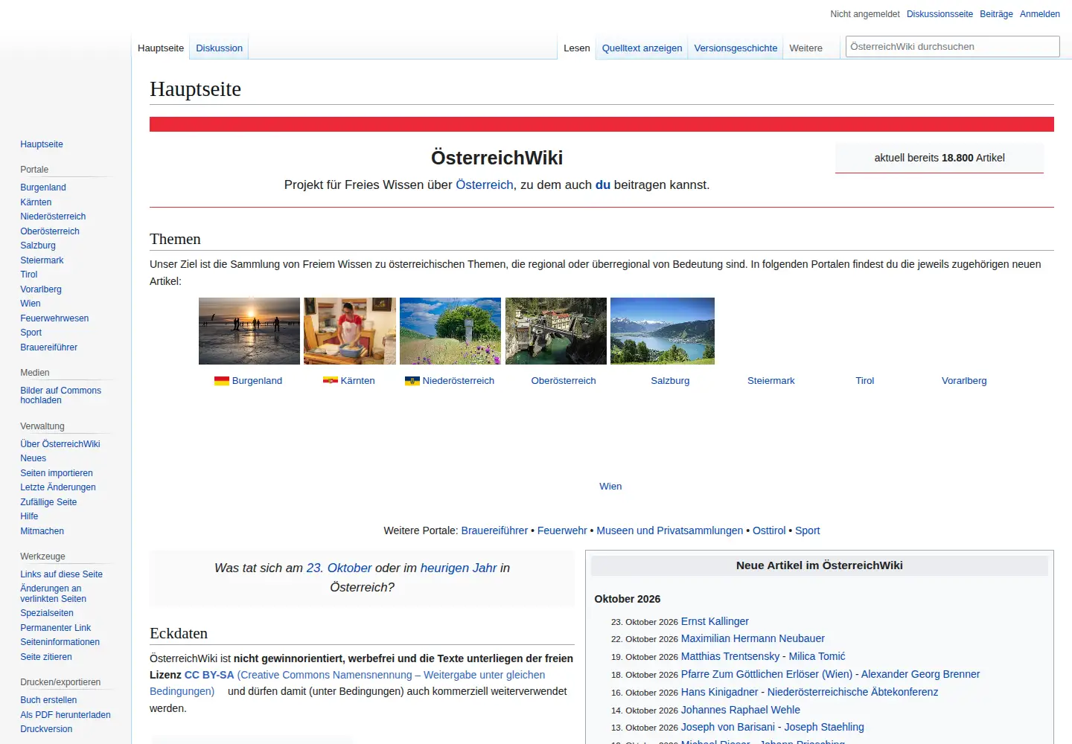The image size is (1072, 744).
Task: Open the Beiträge link at top
Action: [x=996, y=14]
